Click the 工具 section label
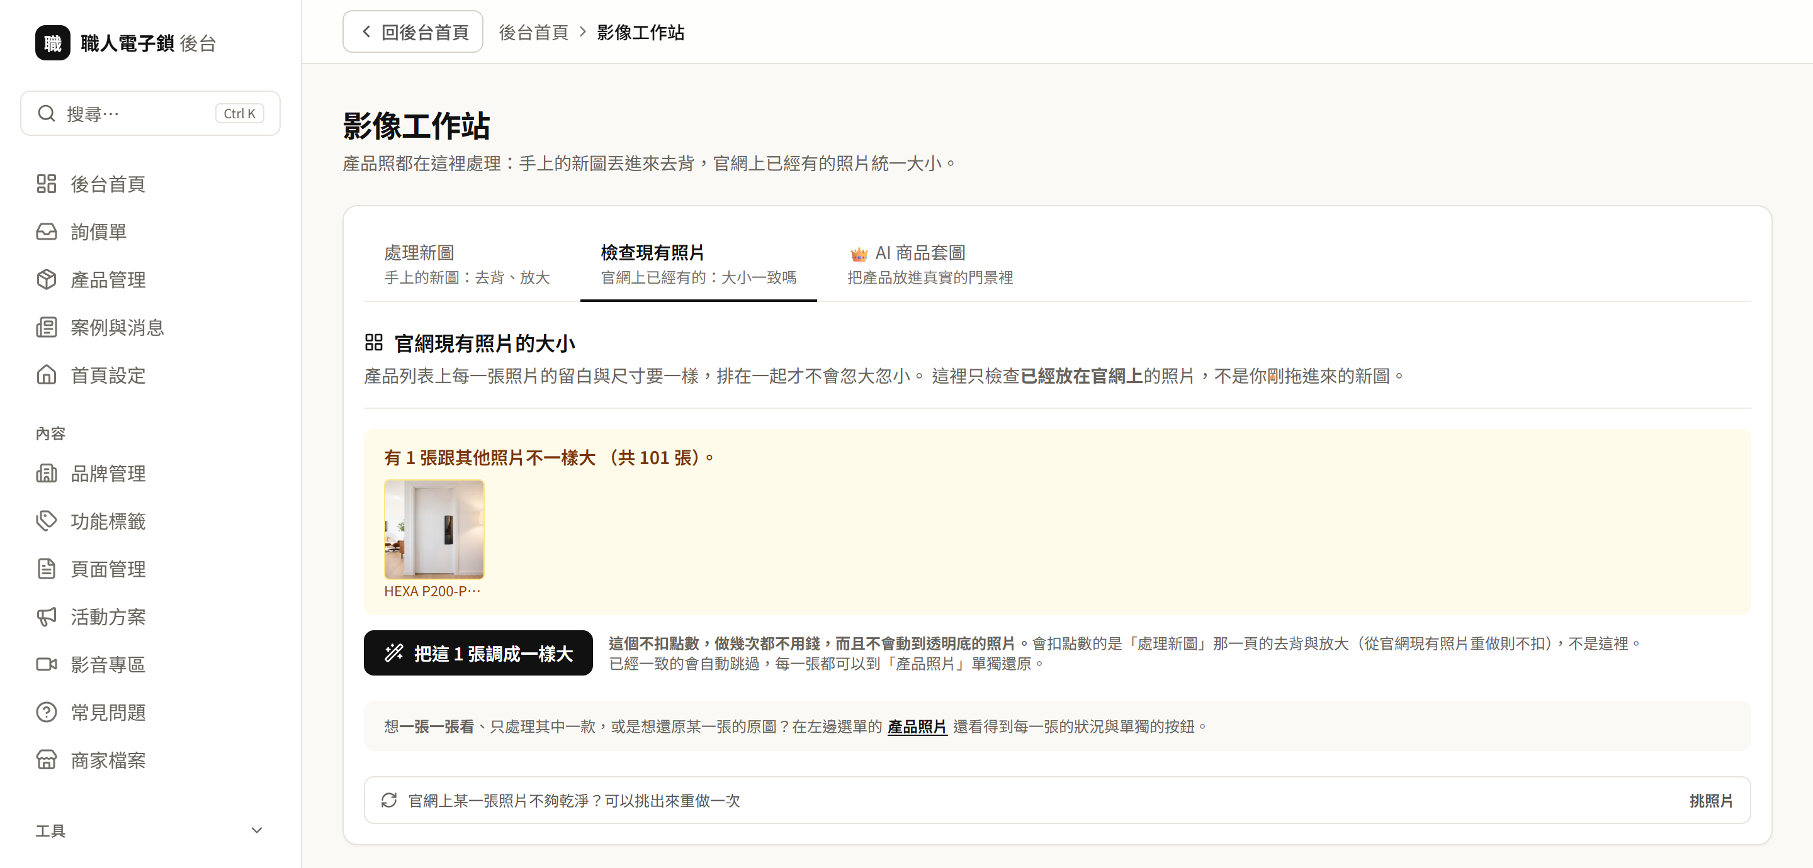This screenshot has width=1813, height=868. tap(50, 831)
